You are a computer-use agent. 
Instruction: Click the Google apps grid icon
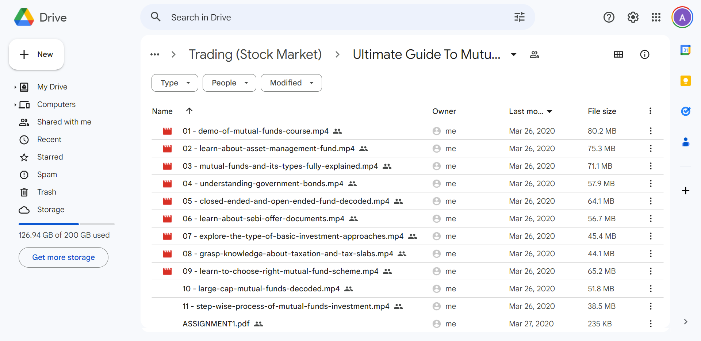[656, 17]
